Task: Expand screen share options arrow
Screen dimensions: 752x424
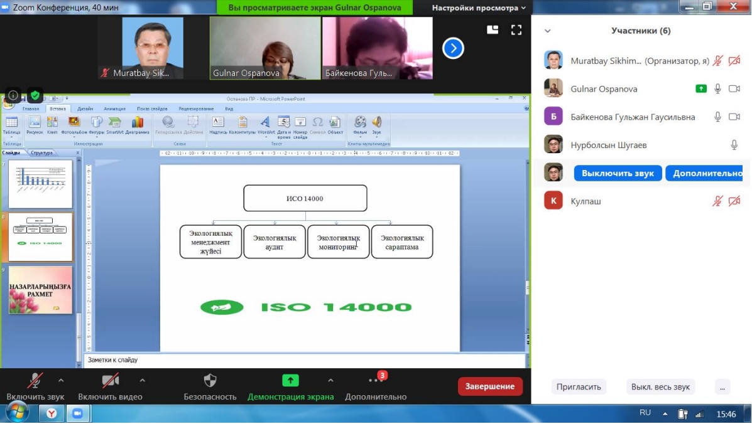Action: tap(330, 380)
